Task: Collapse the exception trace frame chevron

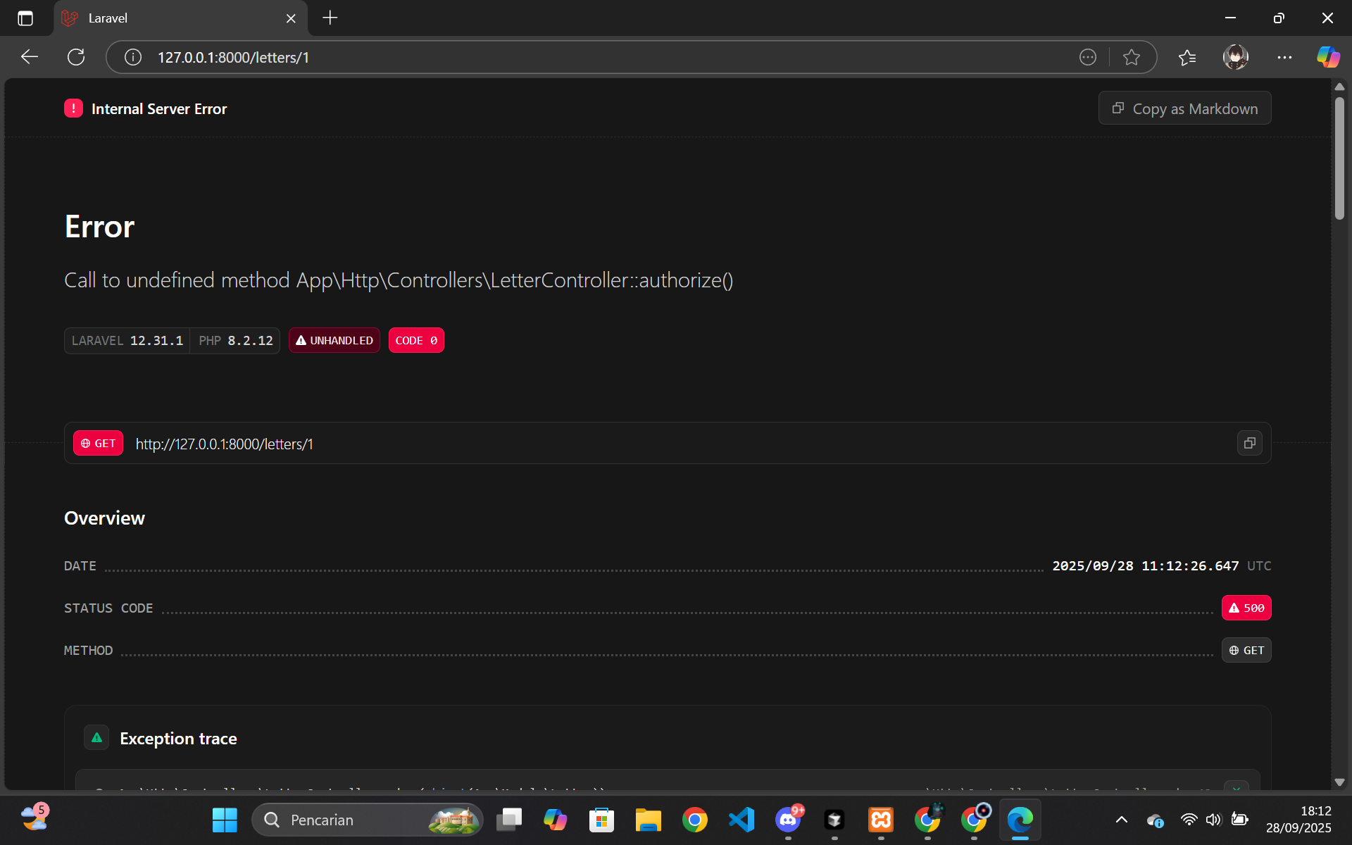Action: tap(1236, 788)
